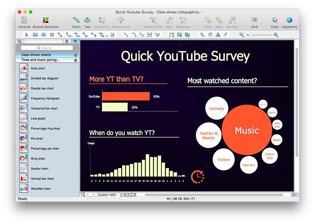Click Browse Solutions in the toolbar
The width and height of the screenshot is (315, 224).
46,22
